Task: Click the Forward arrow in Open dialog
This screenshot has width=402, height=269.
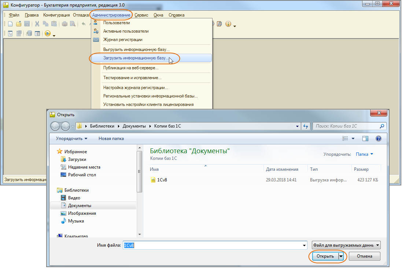Action: (x=65, y=126)
